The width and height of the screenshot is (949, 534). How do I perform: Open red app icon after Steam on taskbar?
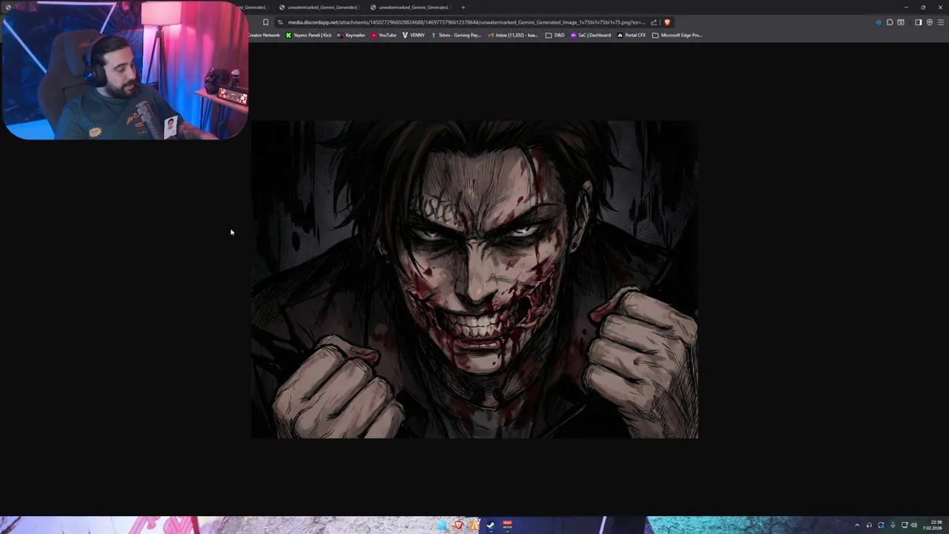(x=507, y=525)
